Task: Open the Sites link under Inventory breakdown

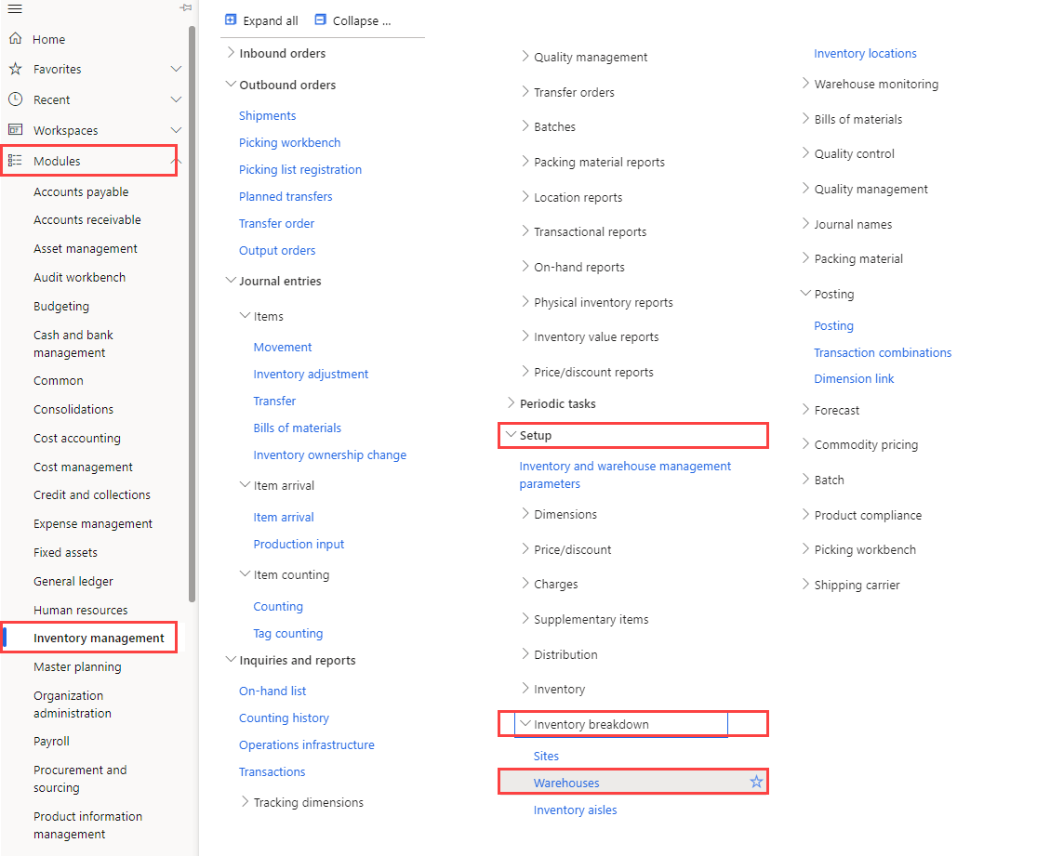Action: coord(546,756)
